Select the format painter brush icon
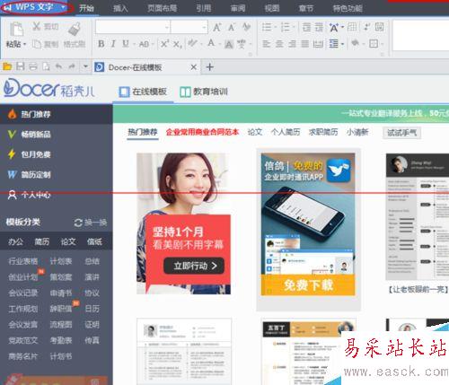This screenshot has width=449, height=385. [75, 29]
